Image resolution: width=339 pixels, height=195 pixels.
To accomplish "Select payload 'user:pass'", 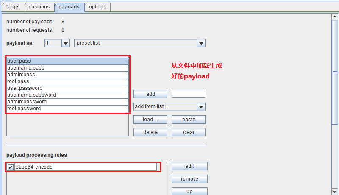I will tap(67, 61).
